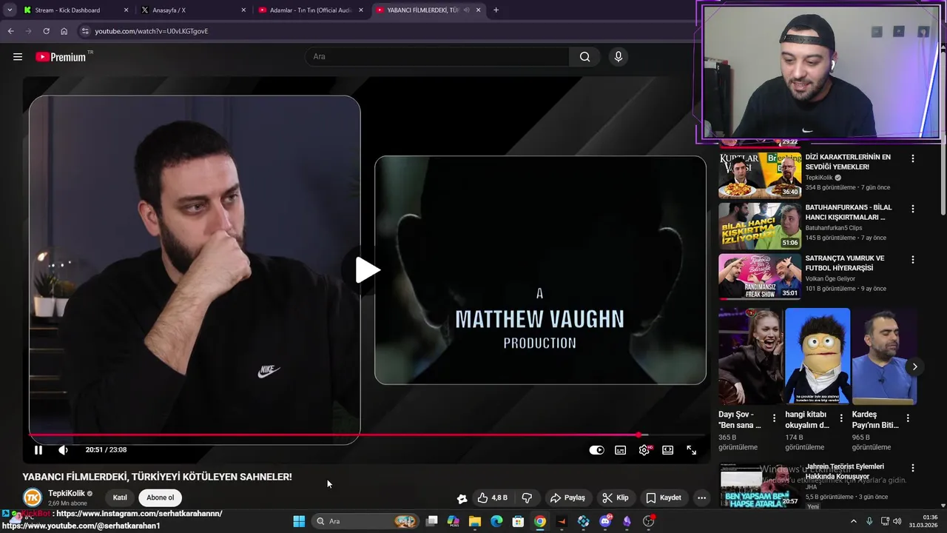
Task: Pause the video with the pause button
Action: [38, 449]
